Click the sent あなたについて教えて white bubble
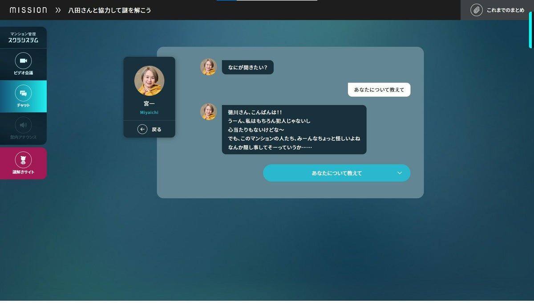Image resolution: width=534 pixels, height=303 pixels. 379,90
